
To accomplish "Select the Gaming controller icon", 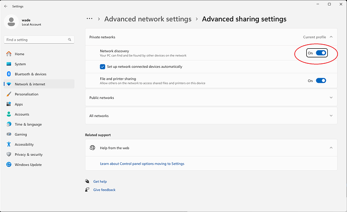I will coord(9,134).
